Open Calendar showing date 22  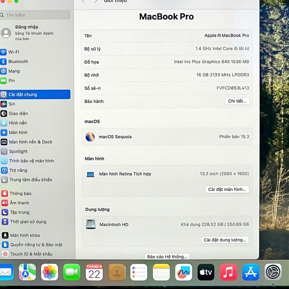94,272
